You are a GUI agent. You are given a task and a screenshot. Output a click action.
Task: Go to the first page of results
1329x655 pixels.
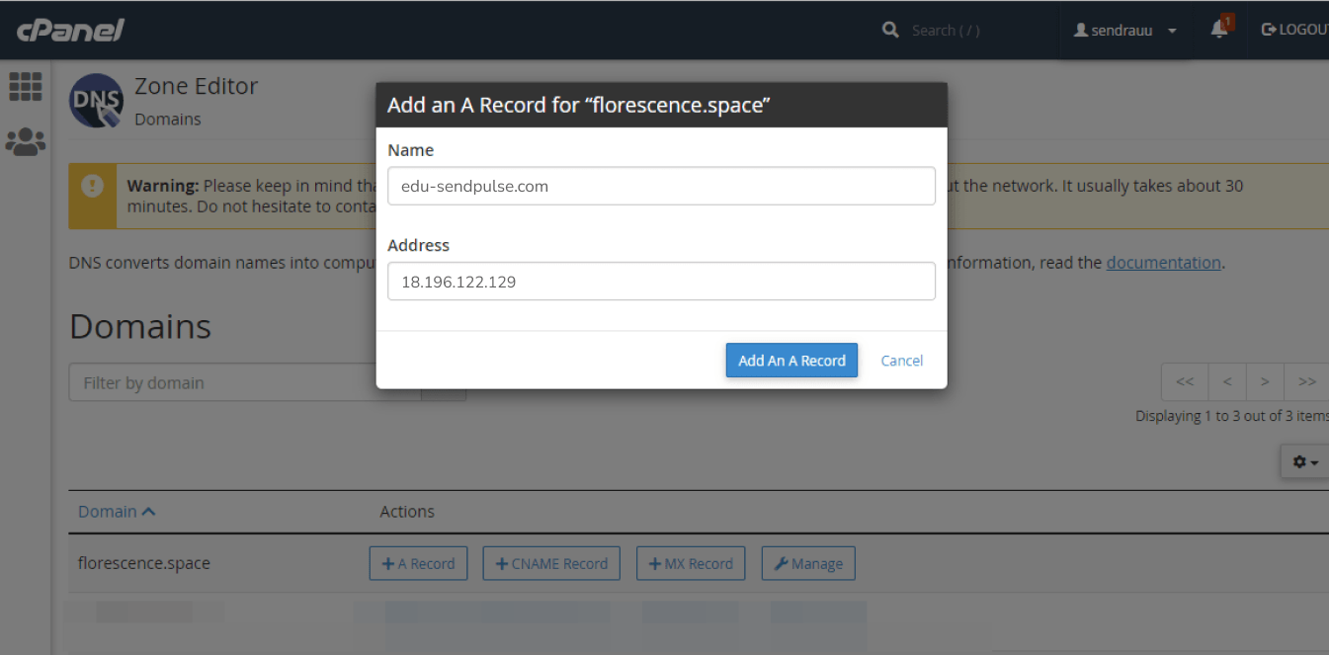click(1185, 382)
